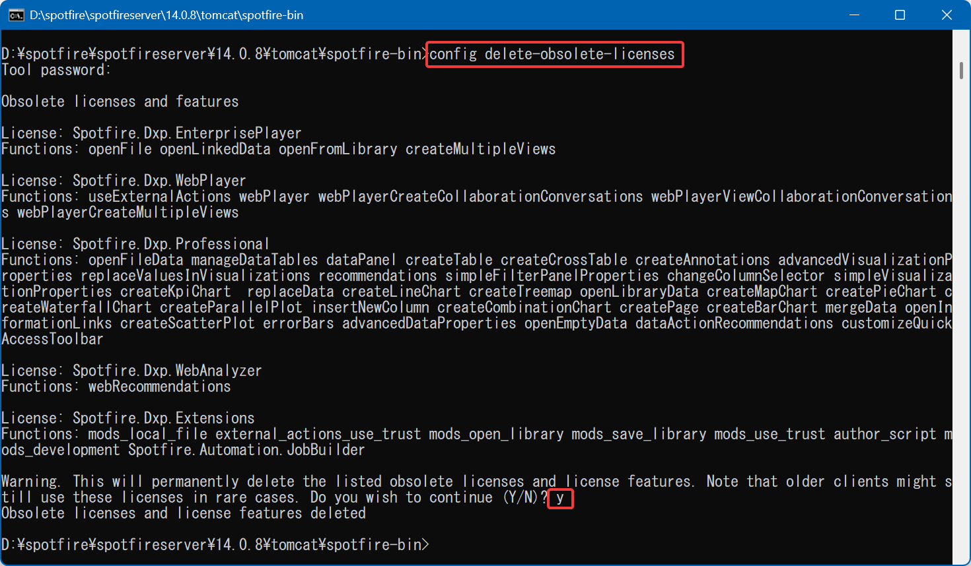Screen dimensions: 971x566
Task: Click 'author_script' function text
Action: pos(885,434)
